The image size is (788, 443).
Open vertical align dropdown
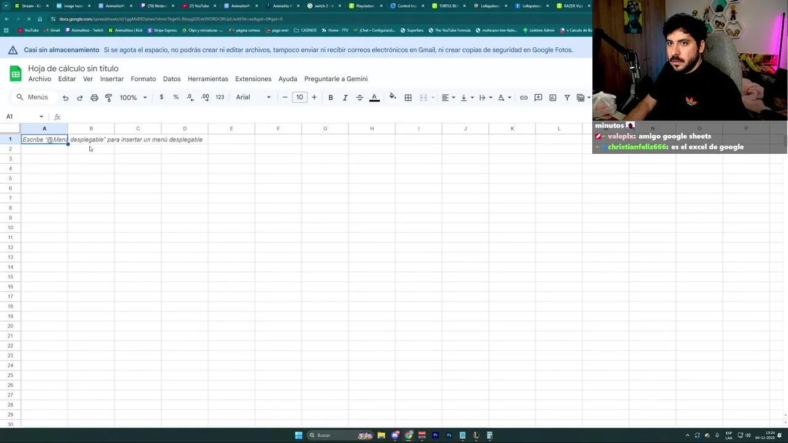click(467, 97)
